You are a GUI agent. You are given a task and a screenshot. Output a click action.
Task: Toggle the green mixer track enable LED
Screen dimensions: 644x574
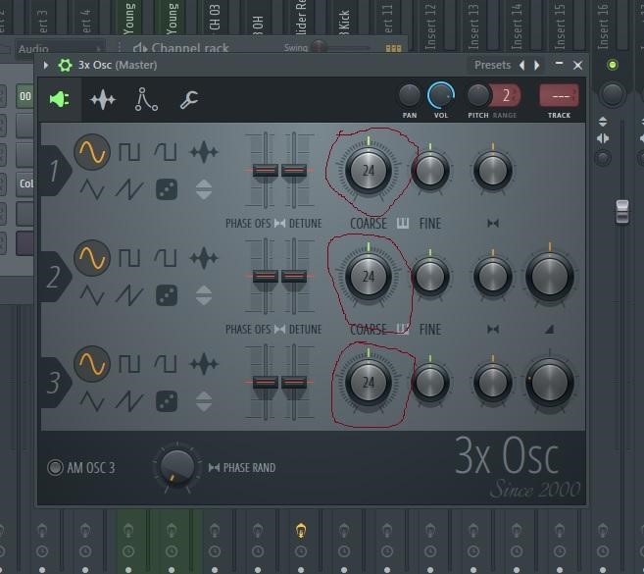(612, 65)
